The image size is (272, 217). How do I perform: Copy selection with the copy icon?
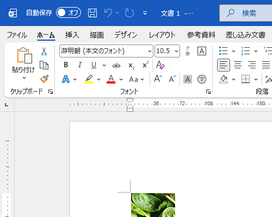pos(44,65)
